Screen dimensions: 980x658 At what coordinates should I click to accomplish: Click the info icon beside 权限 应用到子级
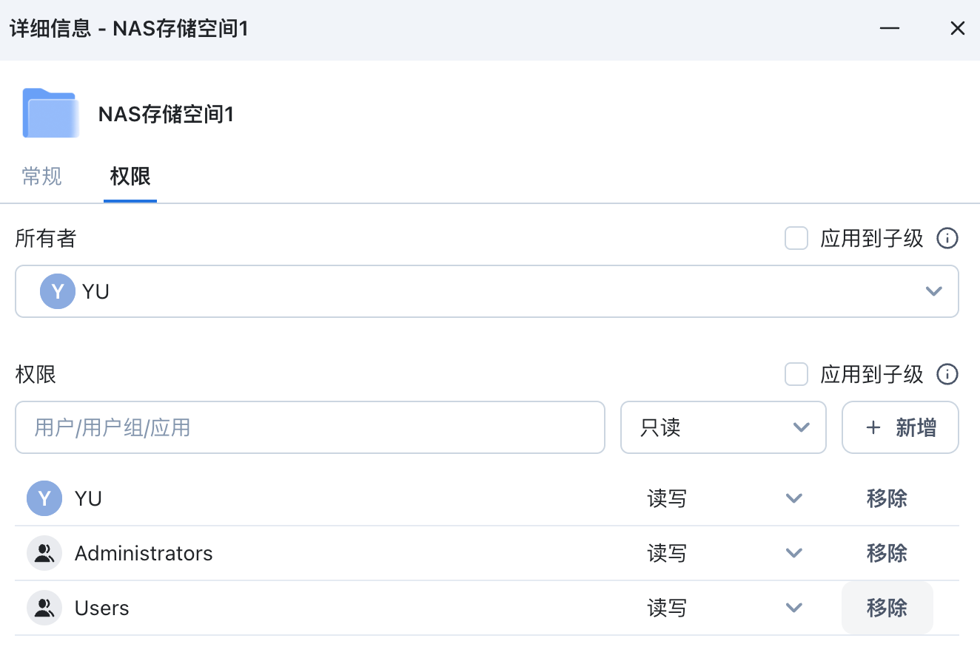[947, 375]
